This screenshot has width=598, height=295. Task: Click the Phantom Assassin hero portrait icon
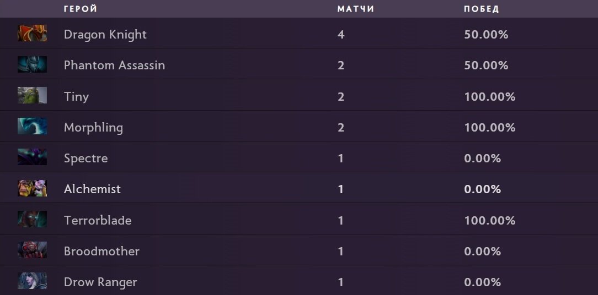[x=33, y=64]
